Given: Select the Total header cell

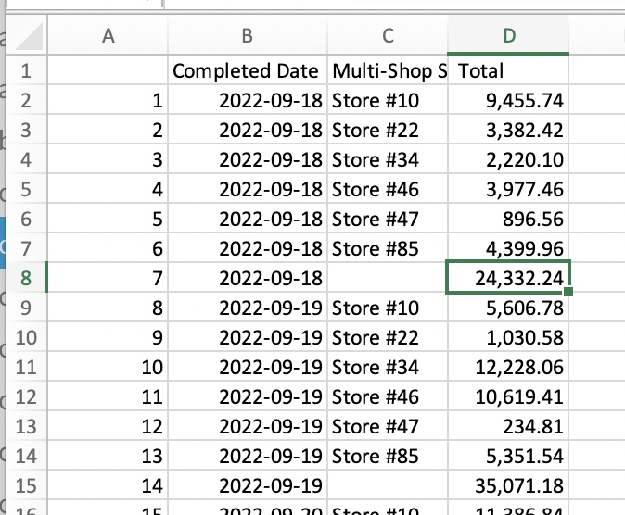Looking at the screenshot, I should (x=507, y=70).
